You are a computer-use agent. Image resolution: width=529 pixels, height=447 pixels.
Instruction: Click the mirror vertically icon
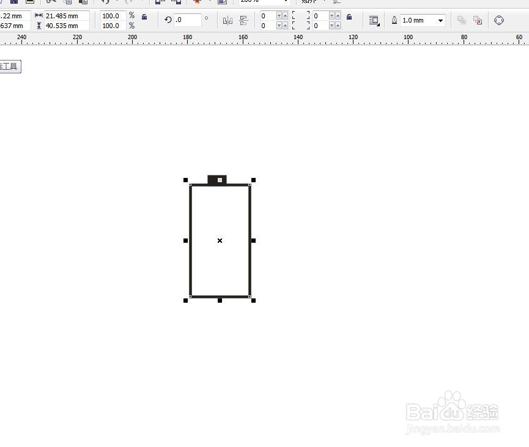(x=243, y=21)
